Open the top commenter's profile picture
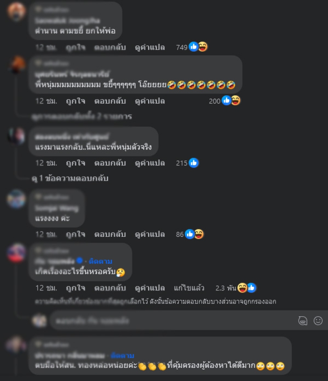 [16, 11]
